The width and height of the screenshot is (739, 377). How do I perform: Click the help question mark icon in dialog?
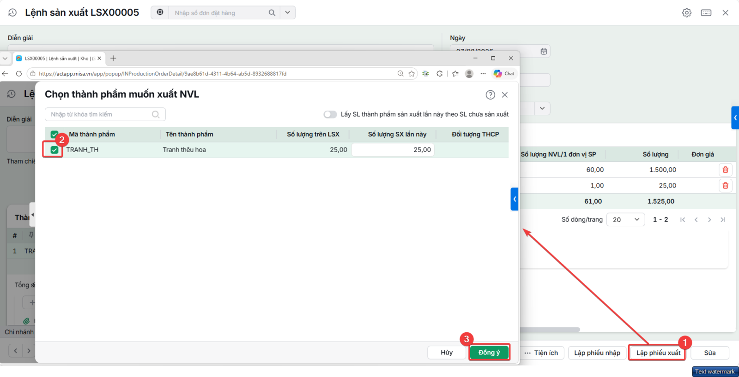[x=490, y=94]
